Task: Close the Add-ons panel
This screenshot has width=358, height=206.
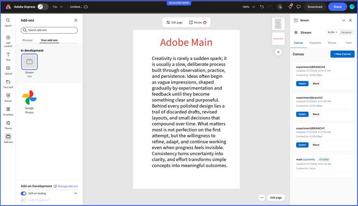Action: 76,20
